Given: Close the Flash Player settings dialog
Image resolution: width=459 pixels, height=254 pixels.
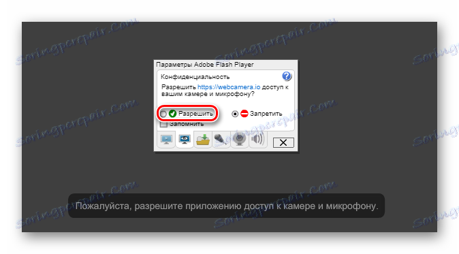Looking at the screenshot, I should tap(283, 142).
